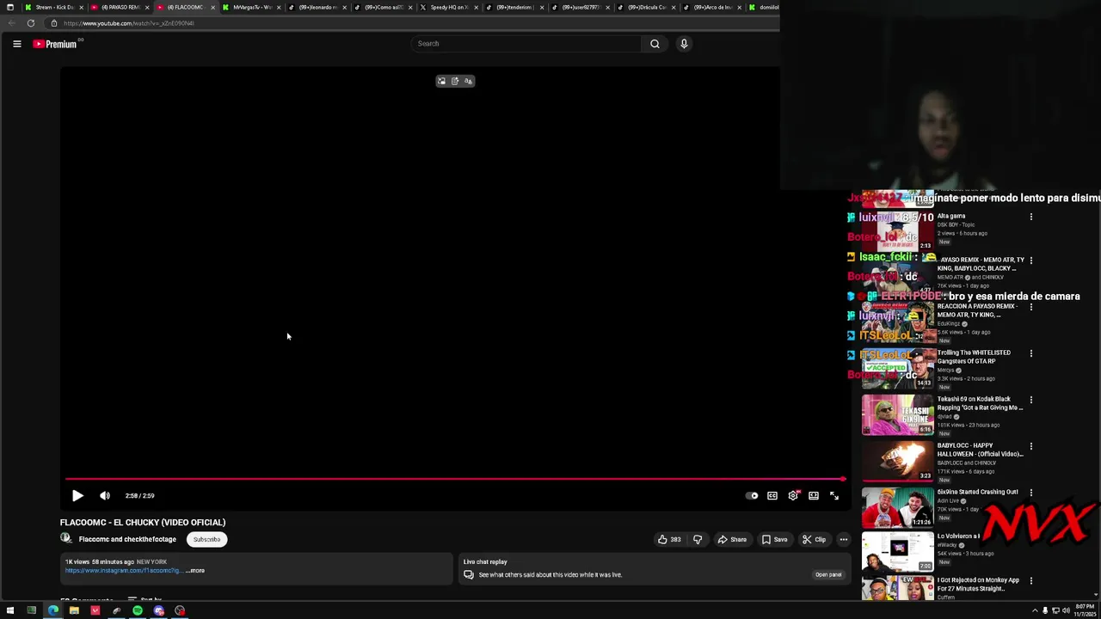Switch to the Speedy HQ on X tab
The width and height of the screenshot is (1101, 619).
[448, 7]
